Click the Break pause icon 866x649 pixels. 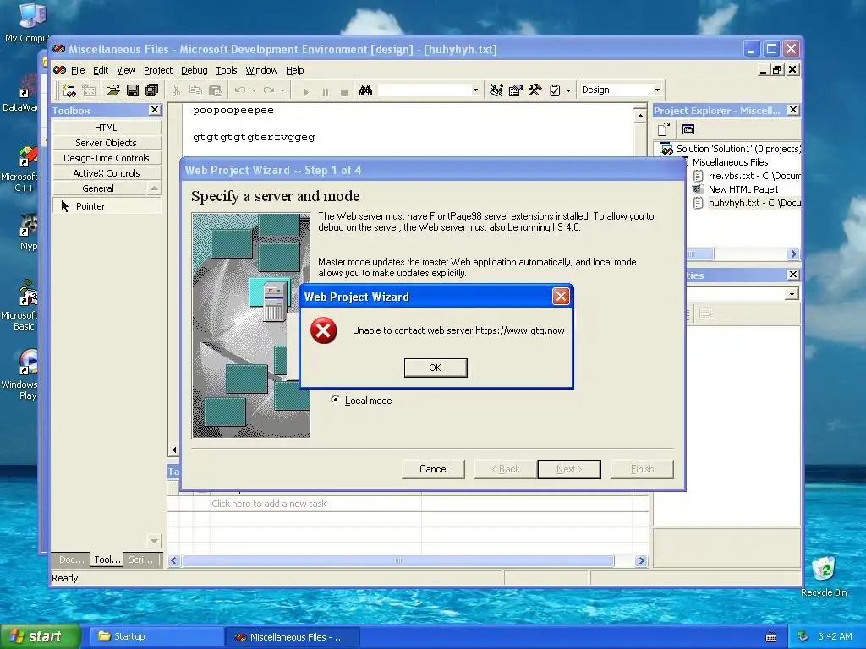[x=325, y=91]
